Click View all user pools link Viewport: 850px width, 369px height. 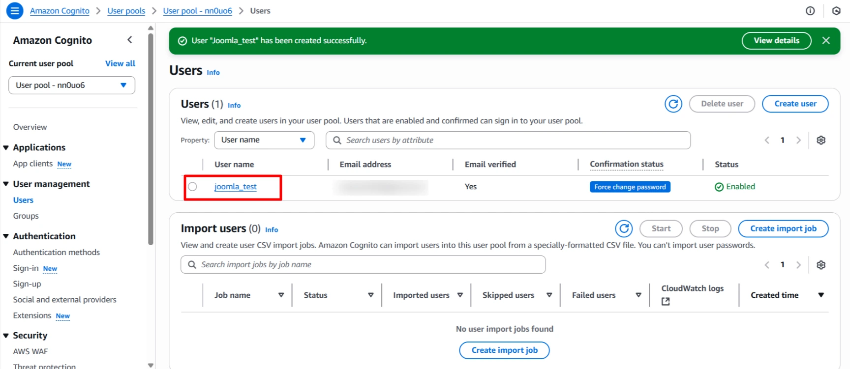click(x=120, y=63)
